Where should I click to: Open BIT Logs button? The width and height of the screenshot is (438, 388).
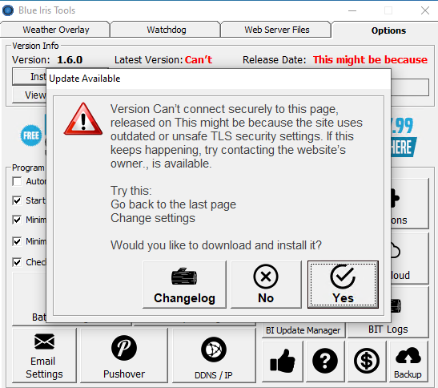(388, 329)
